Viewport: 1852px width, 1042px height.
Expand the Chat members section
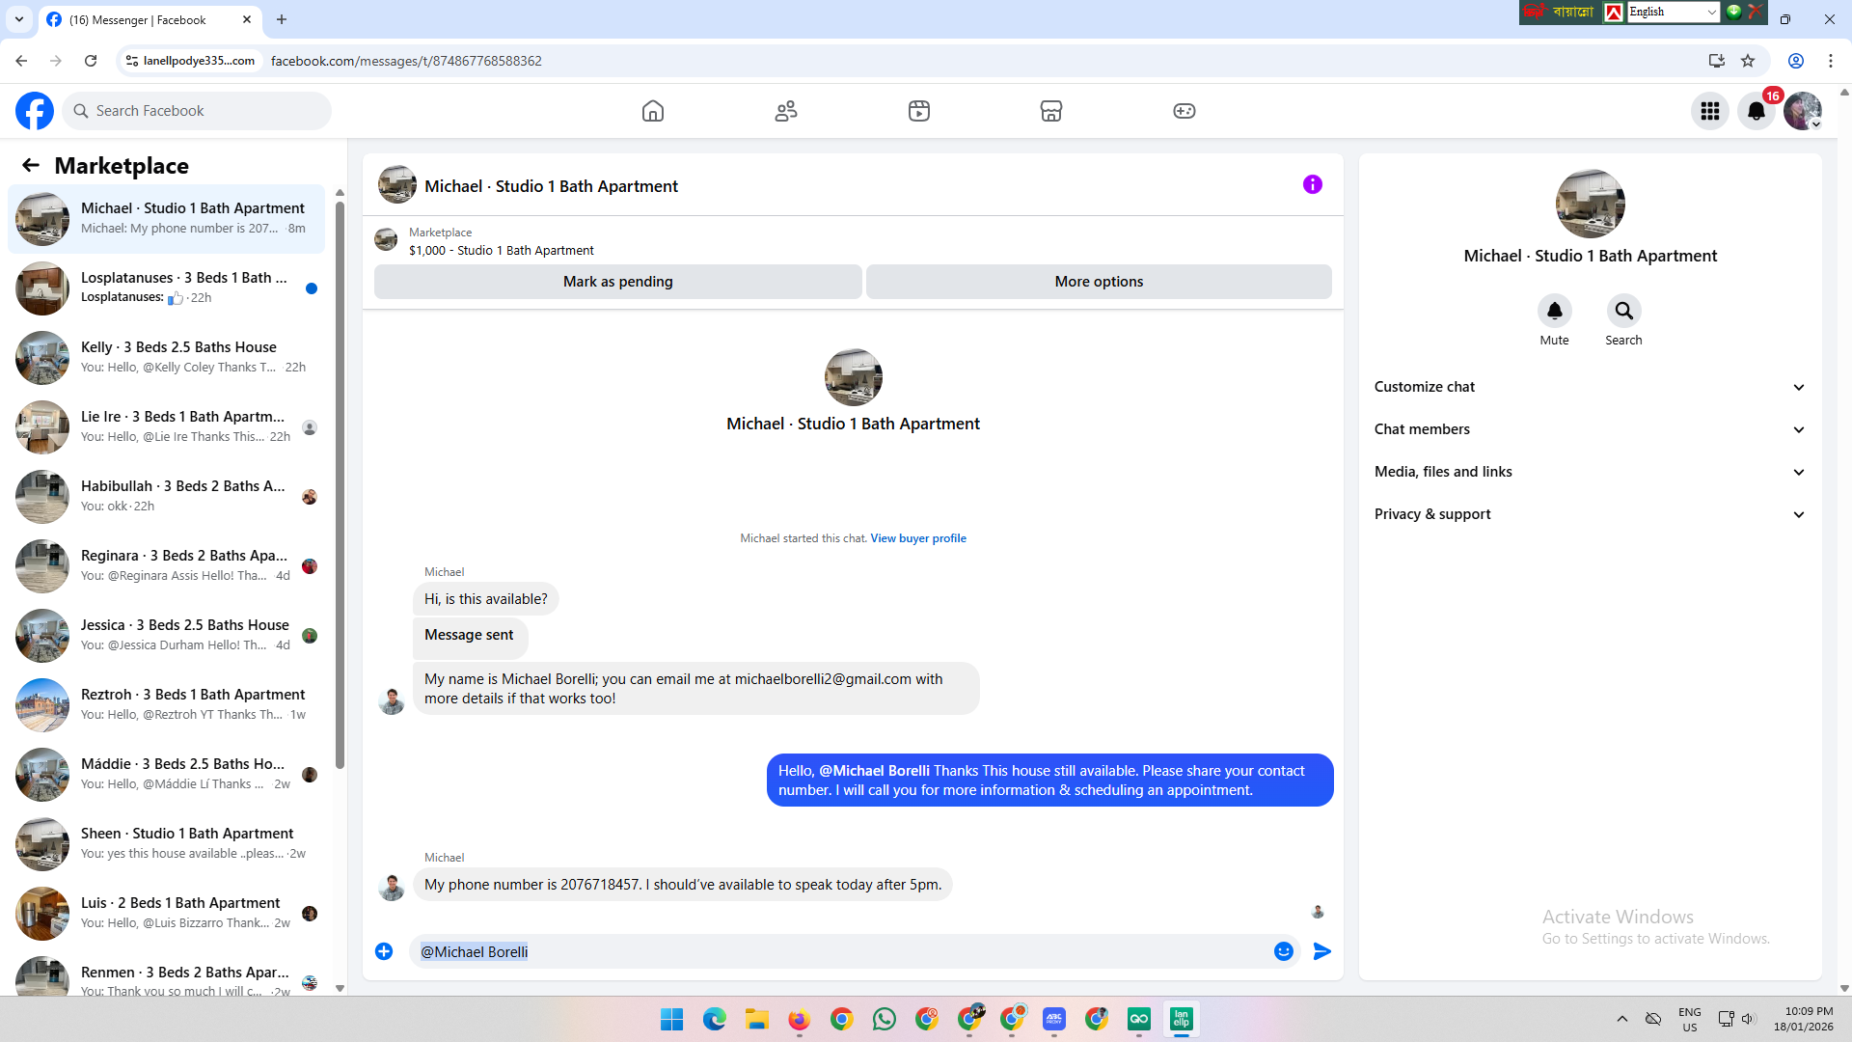click(x=1590, y=429)
